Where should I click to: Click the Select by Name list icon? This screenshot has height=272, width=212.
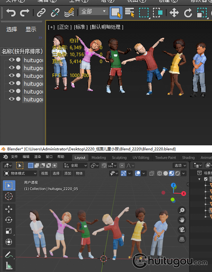click(x=130, y=12)
